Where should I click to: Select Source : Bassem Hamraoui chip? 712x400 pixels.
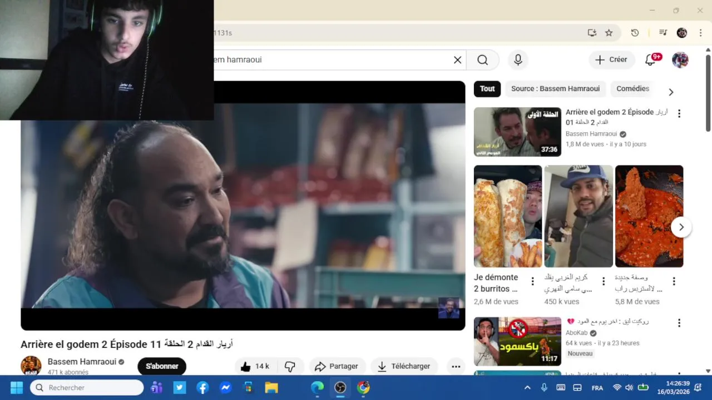click(555, 89)
